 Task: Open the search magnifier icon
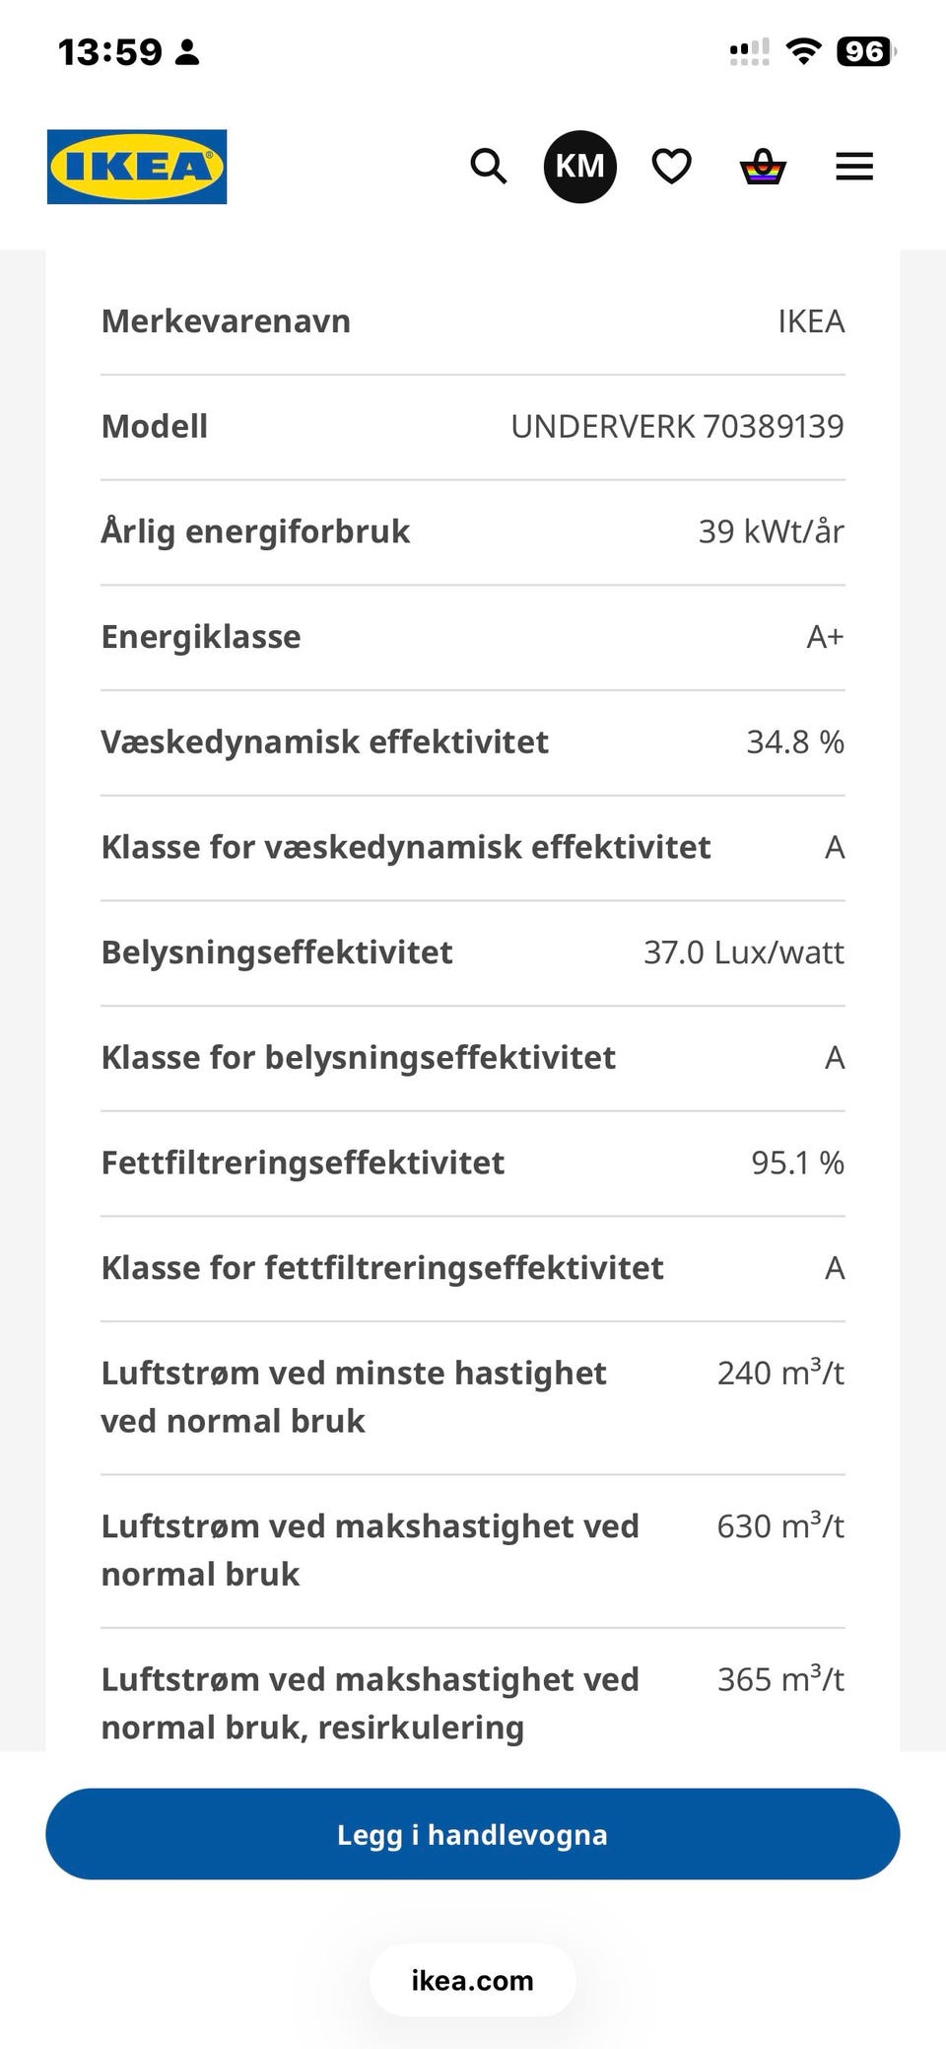click(x=488, y=167)
